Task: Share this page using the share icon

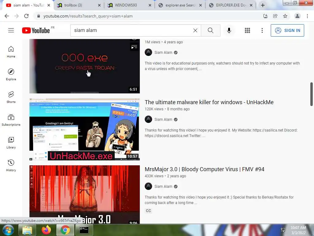Action: pos(275,16)
